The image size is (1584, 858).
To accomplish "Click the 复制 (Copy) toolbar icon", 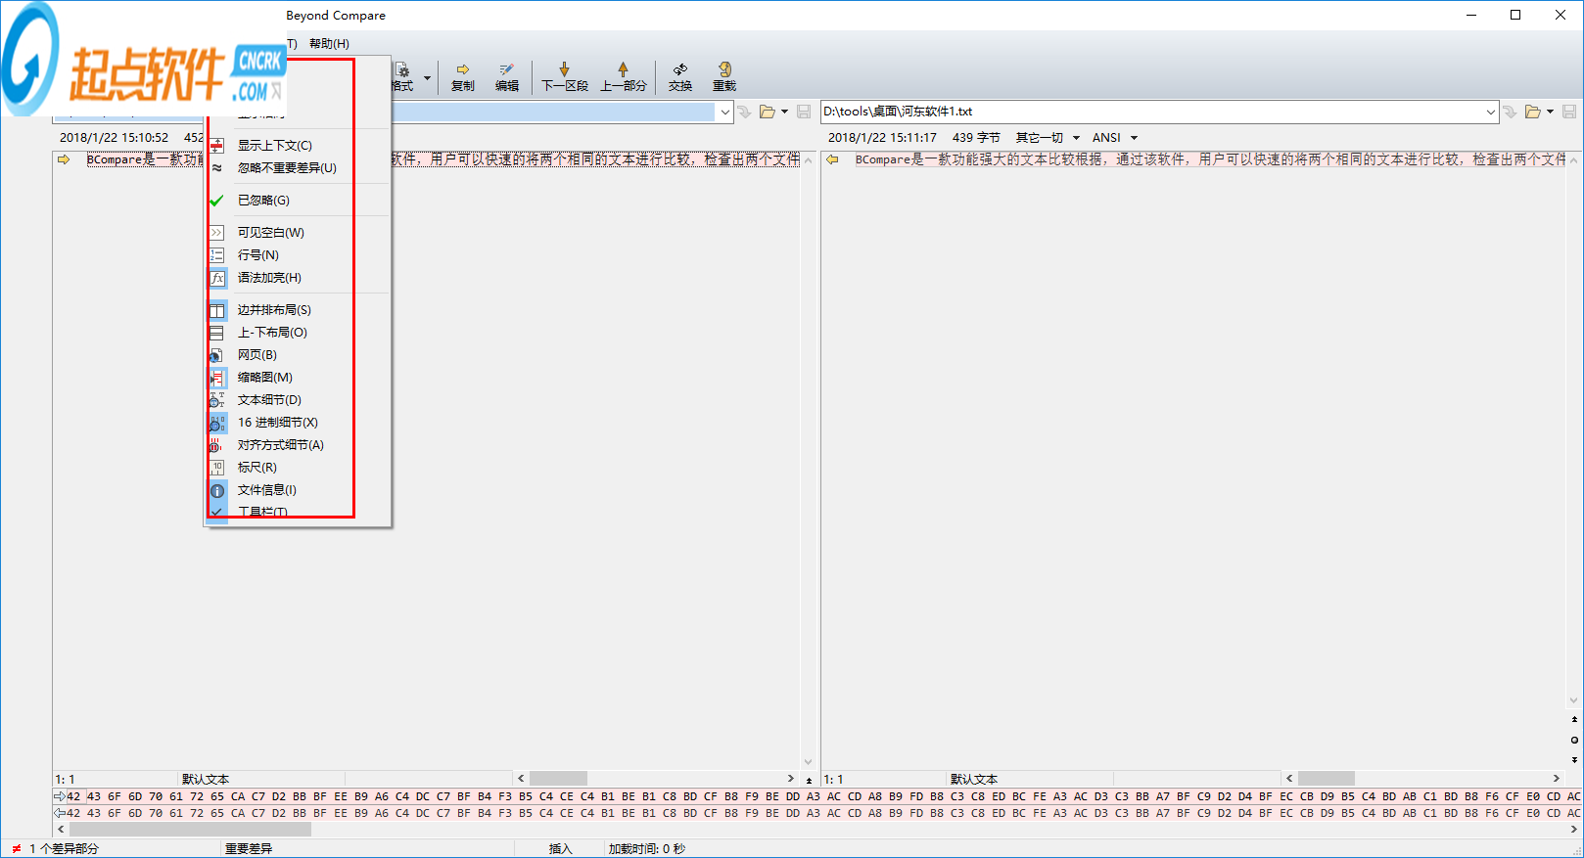I will click(x=462, y=76).
